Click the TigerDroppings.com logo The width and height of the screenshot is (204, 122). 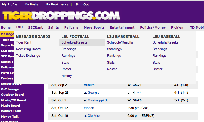[x=61, y=16]
